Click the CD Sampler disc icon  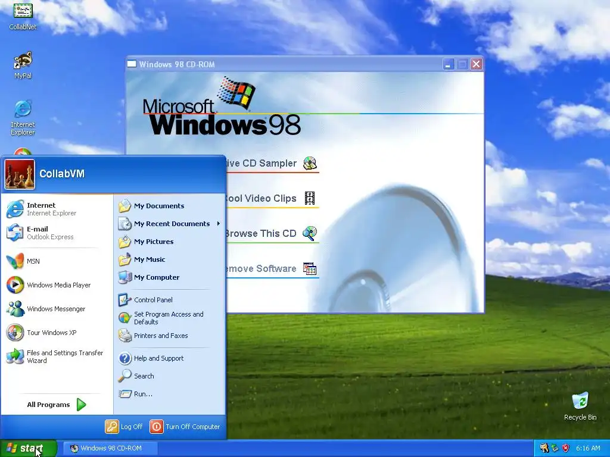310,163
